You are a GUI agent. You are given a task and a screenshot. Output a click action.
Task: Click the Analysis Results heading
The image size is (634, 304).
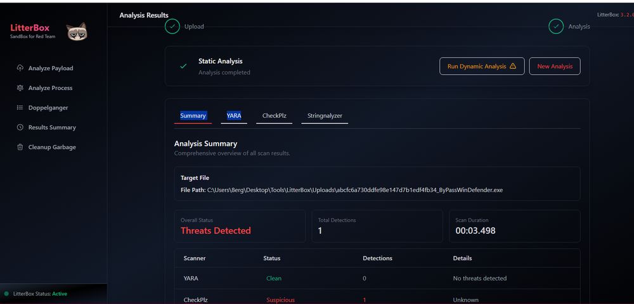[144, 15]
